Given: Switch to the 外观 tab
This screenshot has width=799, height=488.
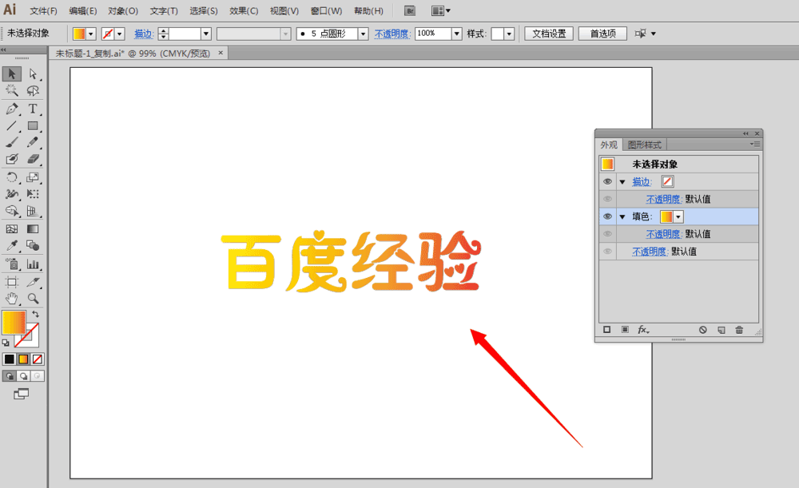Looking at the screenshot, I should pyautogui.click(x=609, y=145).
